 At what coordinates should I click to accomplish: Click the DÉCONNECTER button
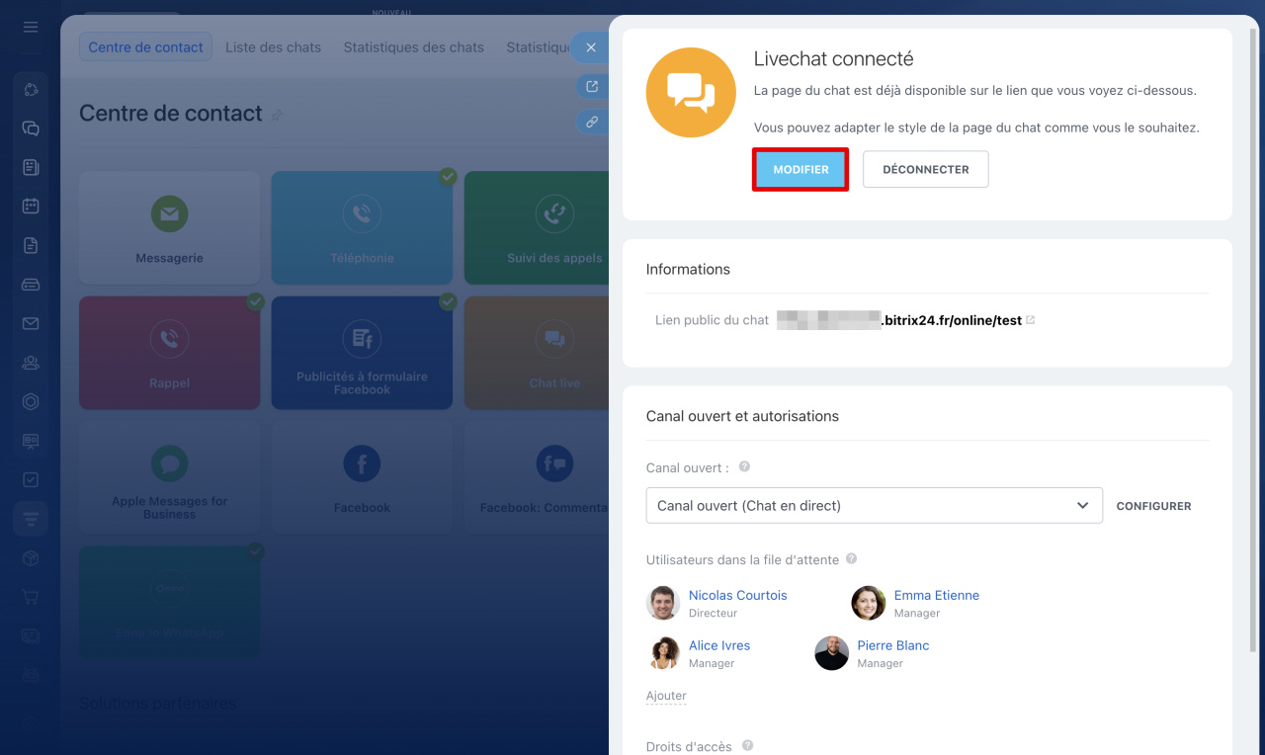click(925, 169)
